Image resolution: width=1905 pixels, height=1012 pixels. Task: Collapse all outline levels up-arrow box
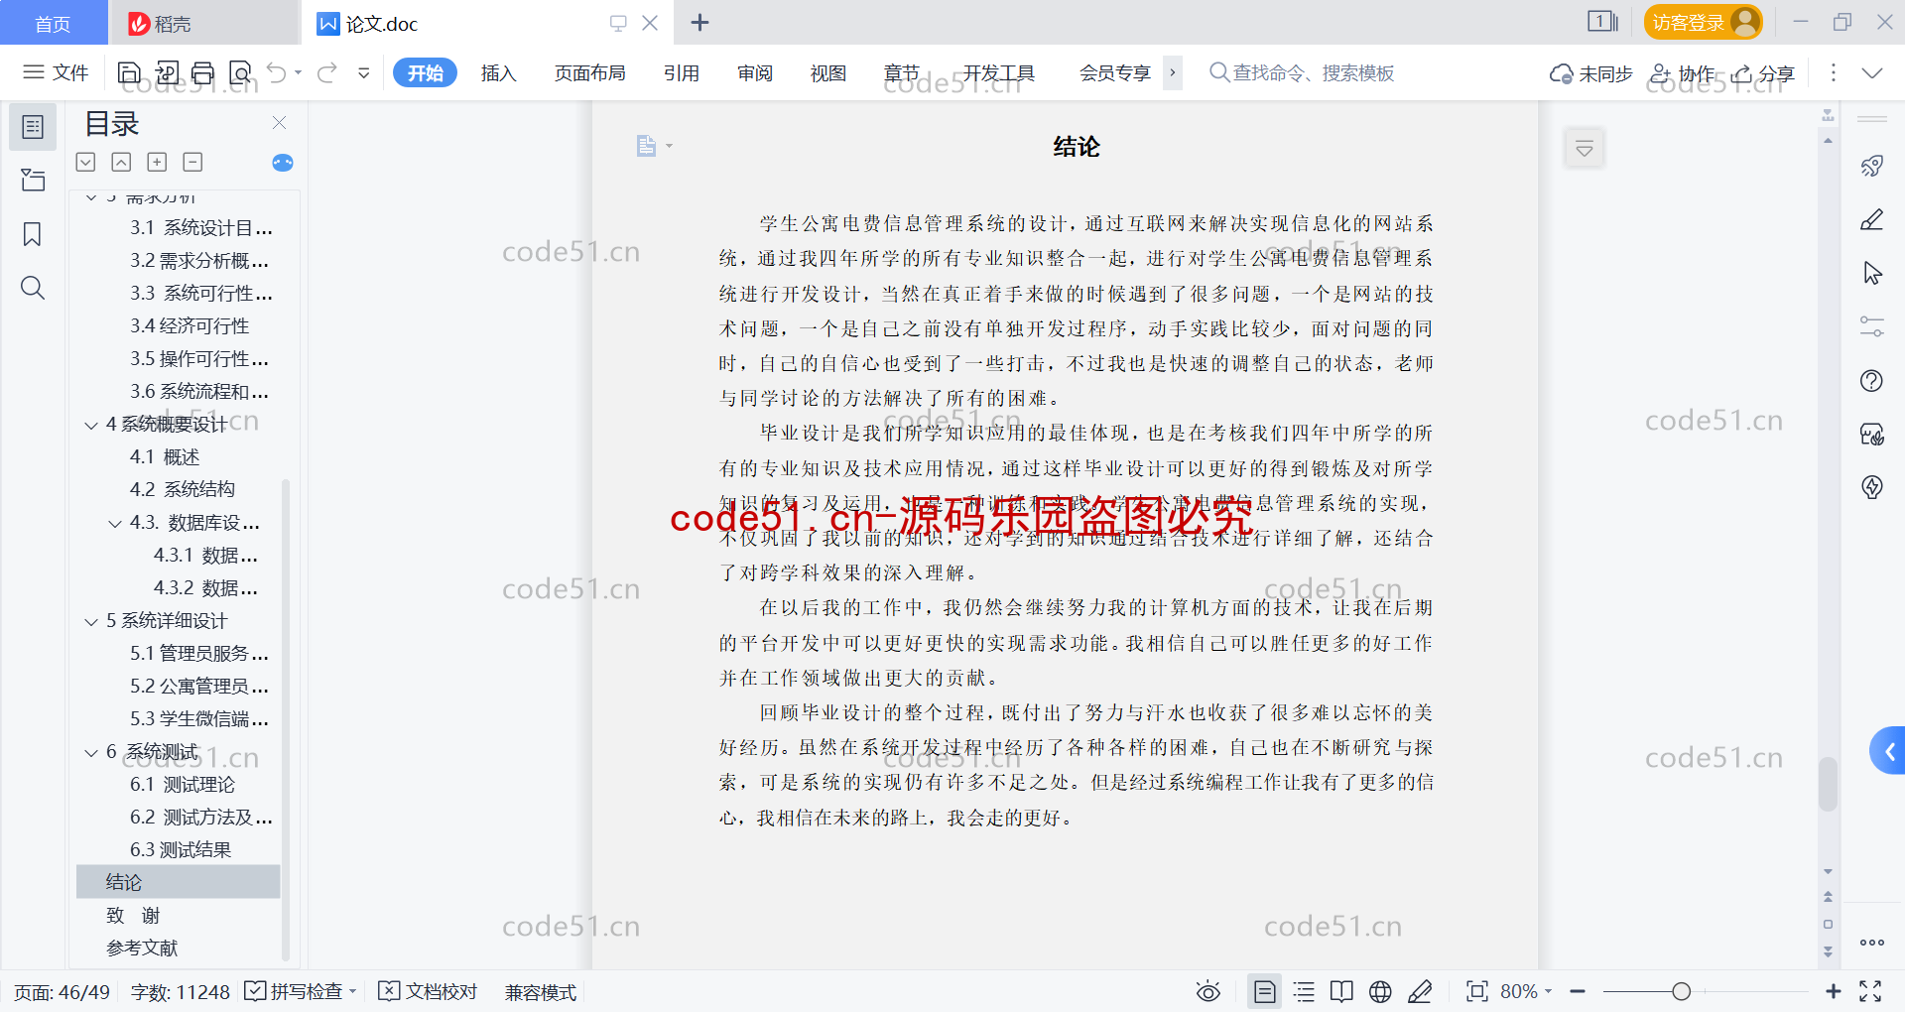(x=121, y=162)
